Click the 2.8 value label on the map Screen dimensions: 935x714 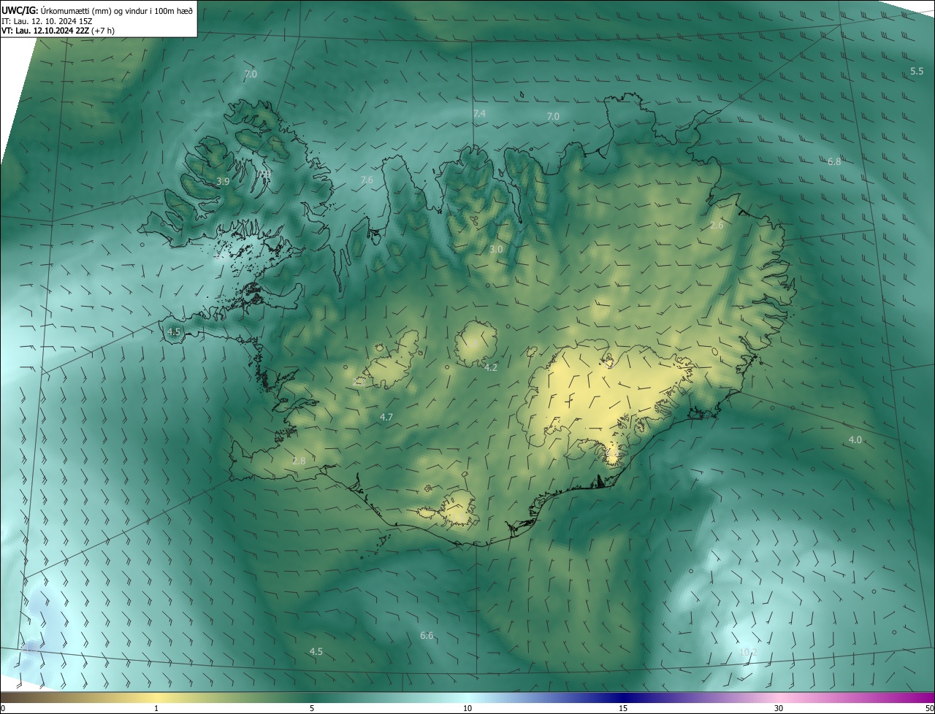[299, 461]
